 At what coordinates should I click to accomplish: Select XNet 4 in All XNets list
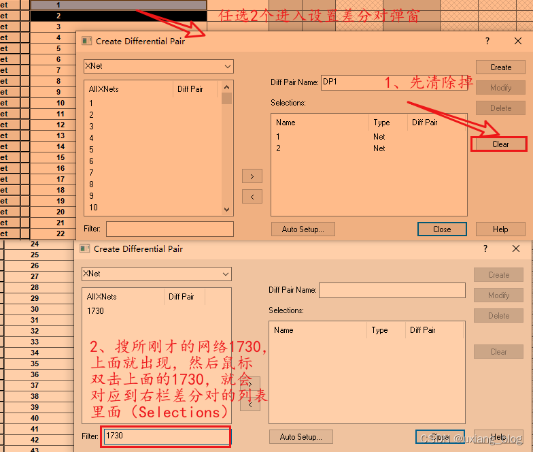point(91,138)
